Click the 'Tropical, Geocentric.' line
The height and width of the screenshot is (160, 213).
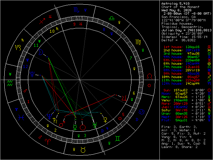click(x=182, y=27)
